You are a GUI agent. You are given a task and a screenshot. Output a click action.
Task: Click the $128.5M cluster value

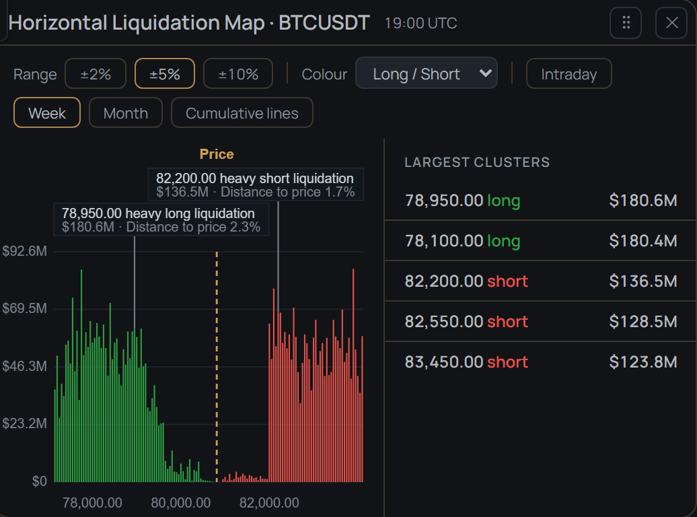pyautogui.click(x=643, y=322)
